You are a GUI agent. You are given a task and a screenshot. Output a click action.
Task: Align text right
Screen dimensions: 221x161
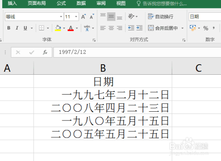[119, 28]
